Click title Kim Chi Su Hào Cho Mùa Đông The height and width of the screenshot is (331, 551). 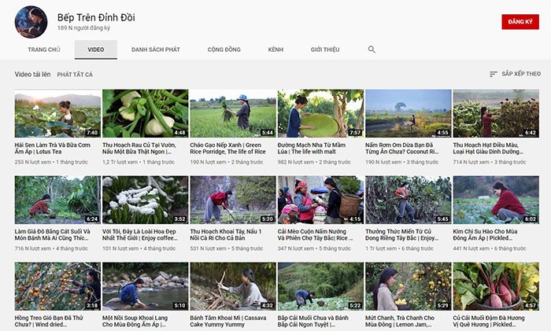(x=485, y=234)
